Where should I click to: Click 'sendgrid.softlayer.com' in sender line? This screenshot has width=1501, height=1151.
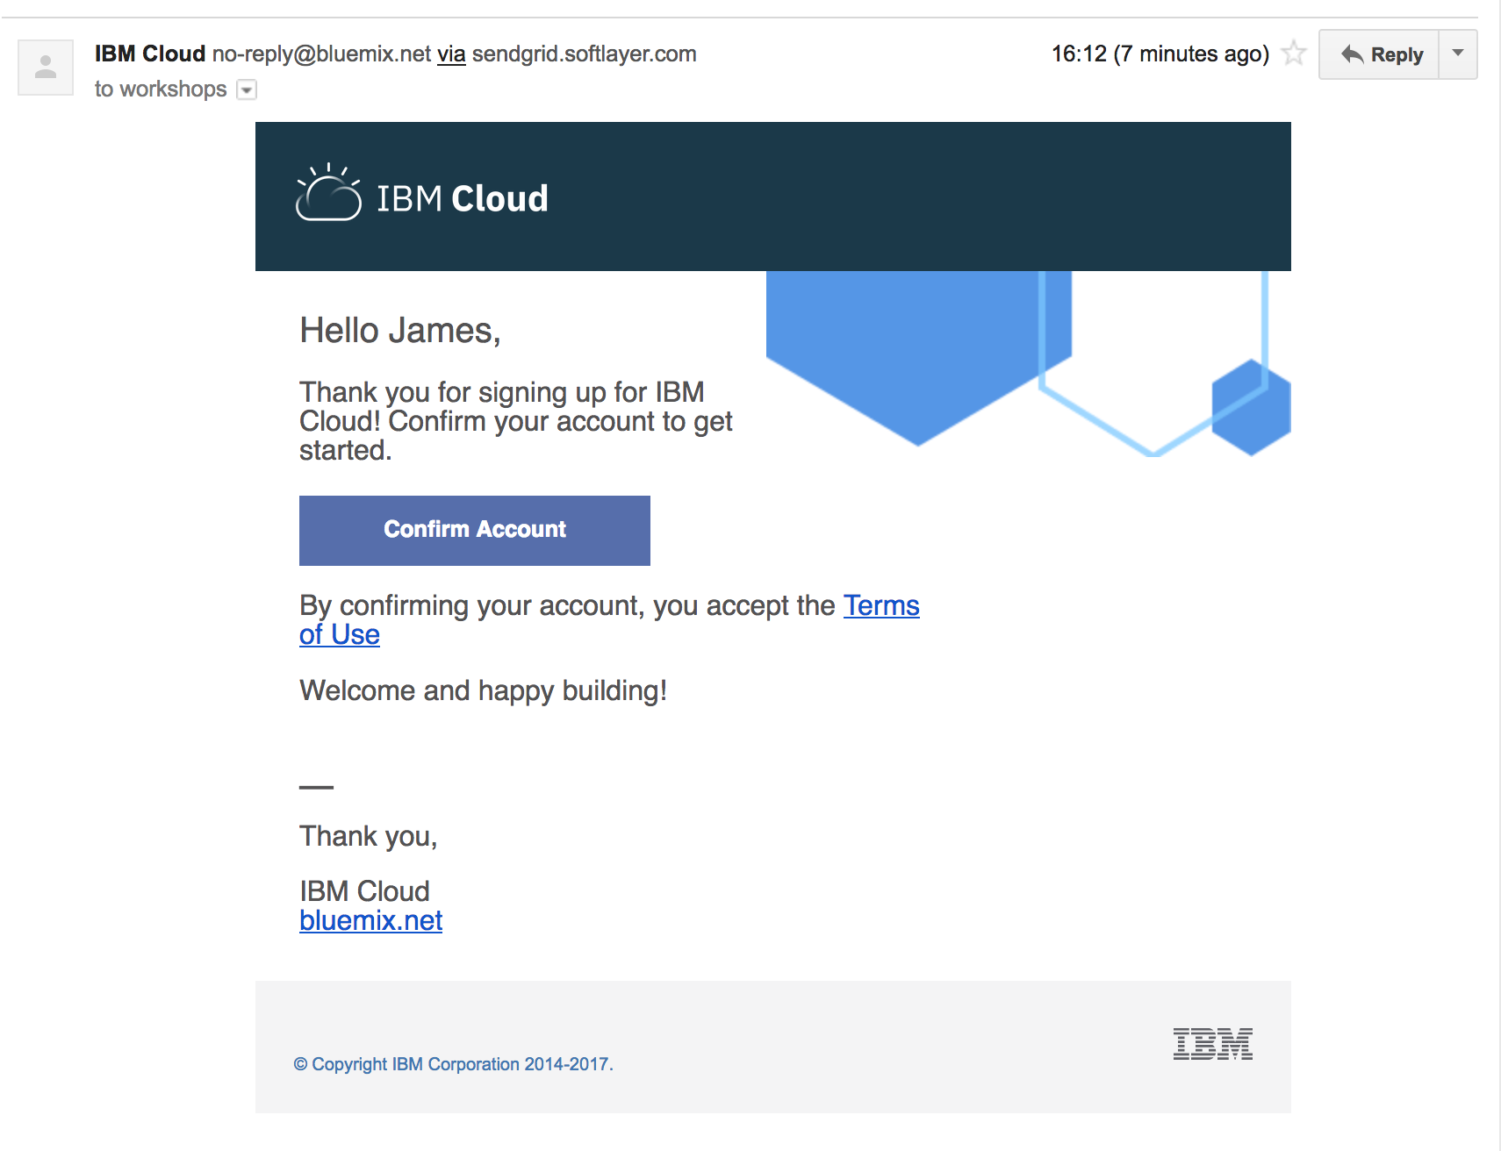tap(585, 54)
